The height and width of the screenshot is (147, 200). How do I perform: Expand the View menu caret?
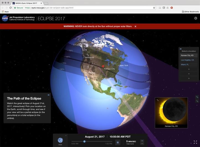[x=66, y=136]
